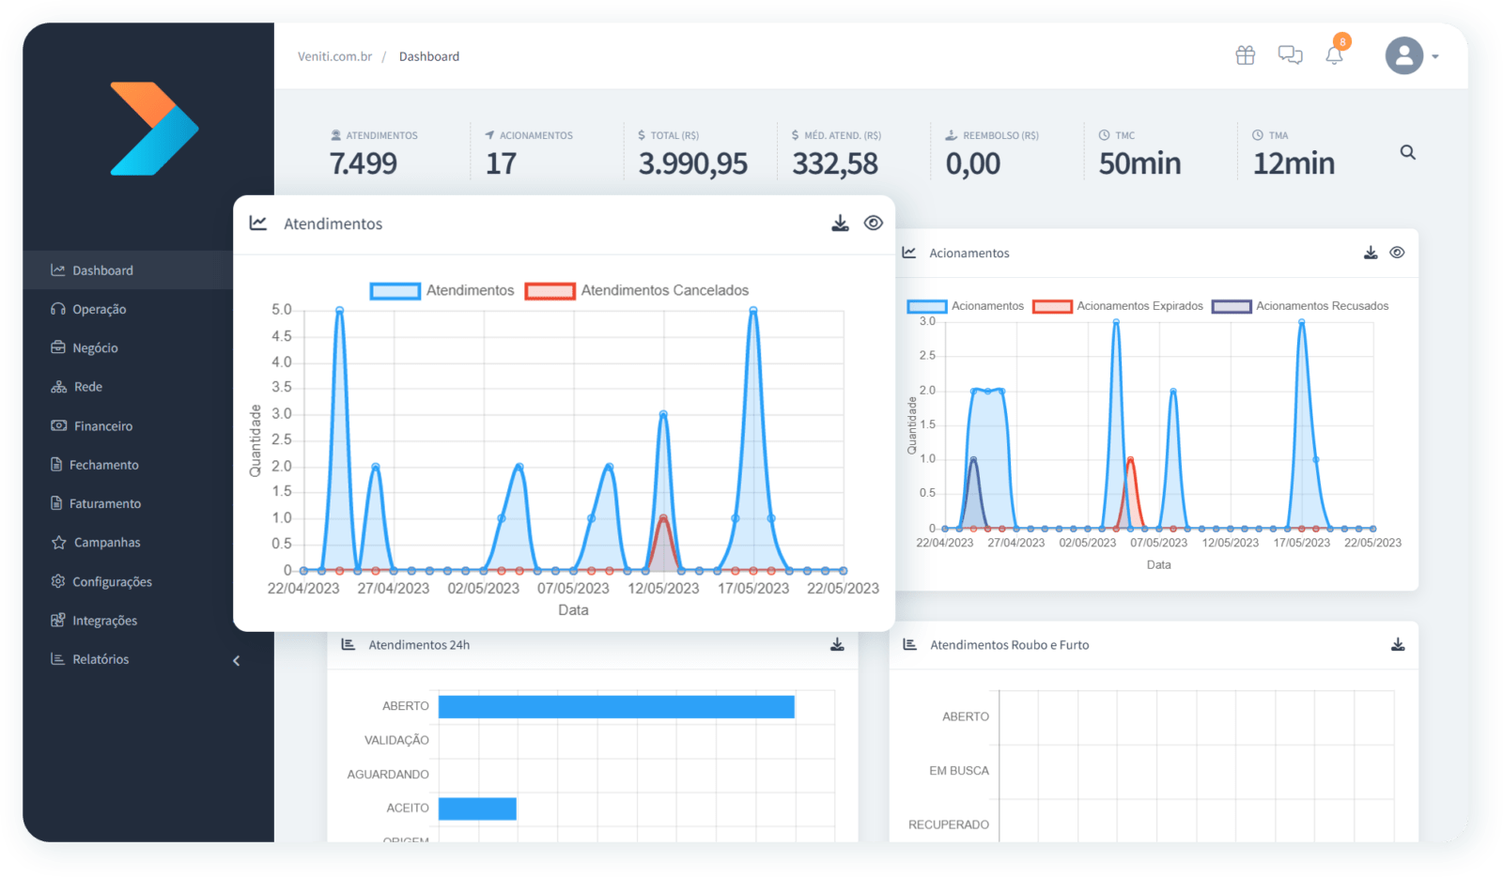Click the Dashboard breadcrumb
The height and width of the screenshot is (877, 1503).
(429, 56)
